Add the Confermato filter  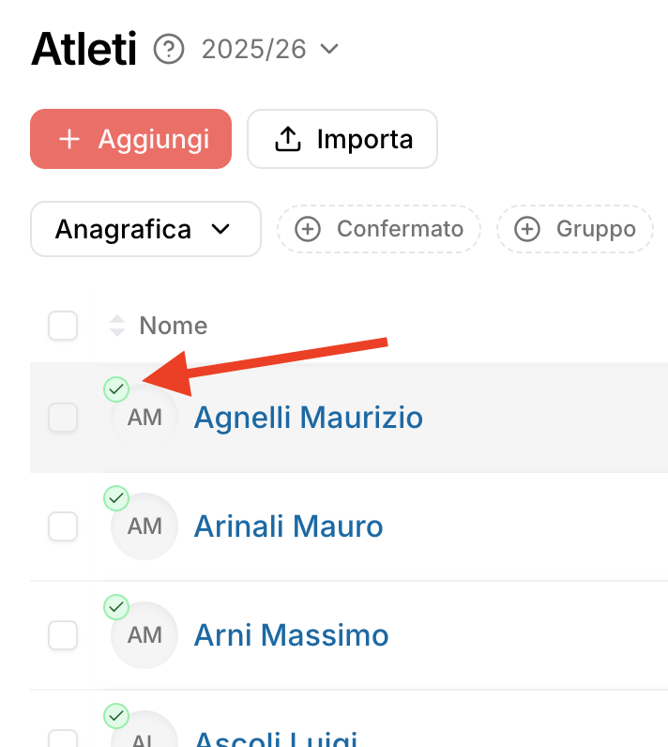(379, 229)
